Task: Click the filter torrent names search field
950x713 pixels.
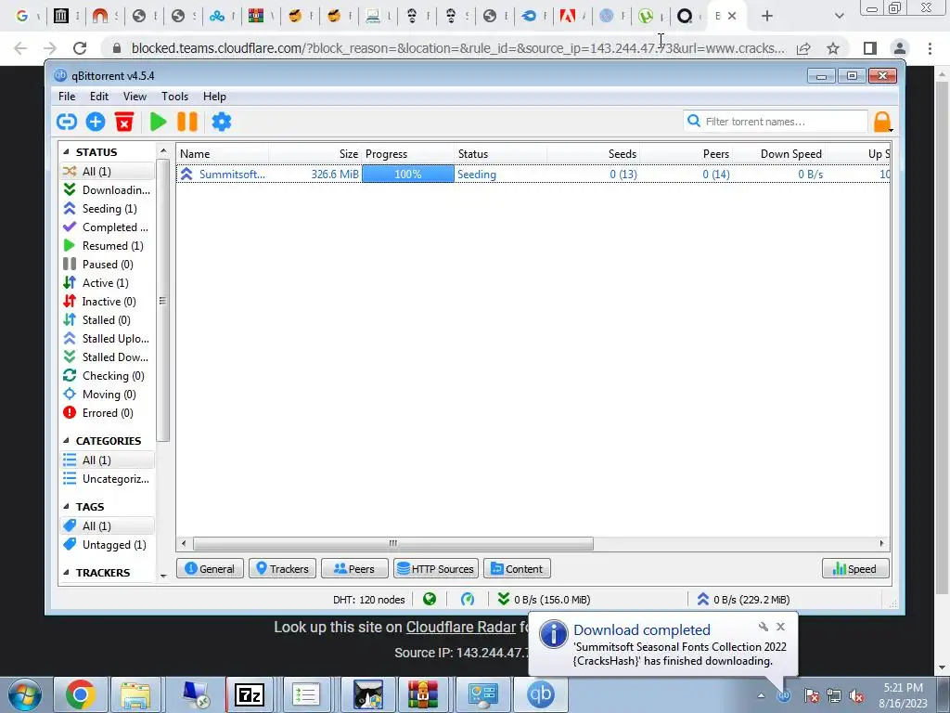Action: [x=776, y=122]
